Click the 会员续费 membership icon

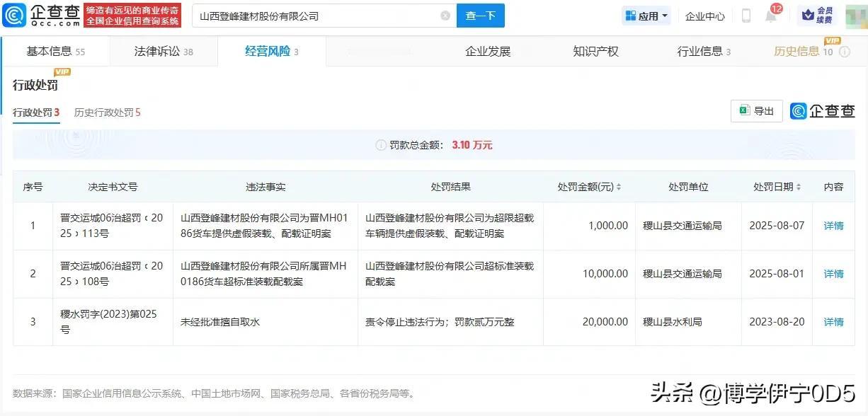[x=817, y=16]
